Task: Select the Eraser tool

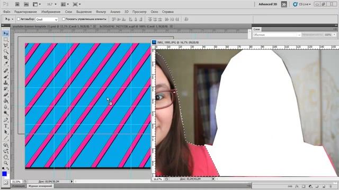Action: 6,94
